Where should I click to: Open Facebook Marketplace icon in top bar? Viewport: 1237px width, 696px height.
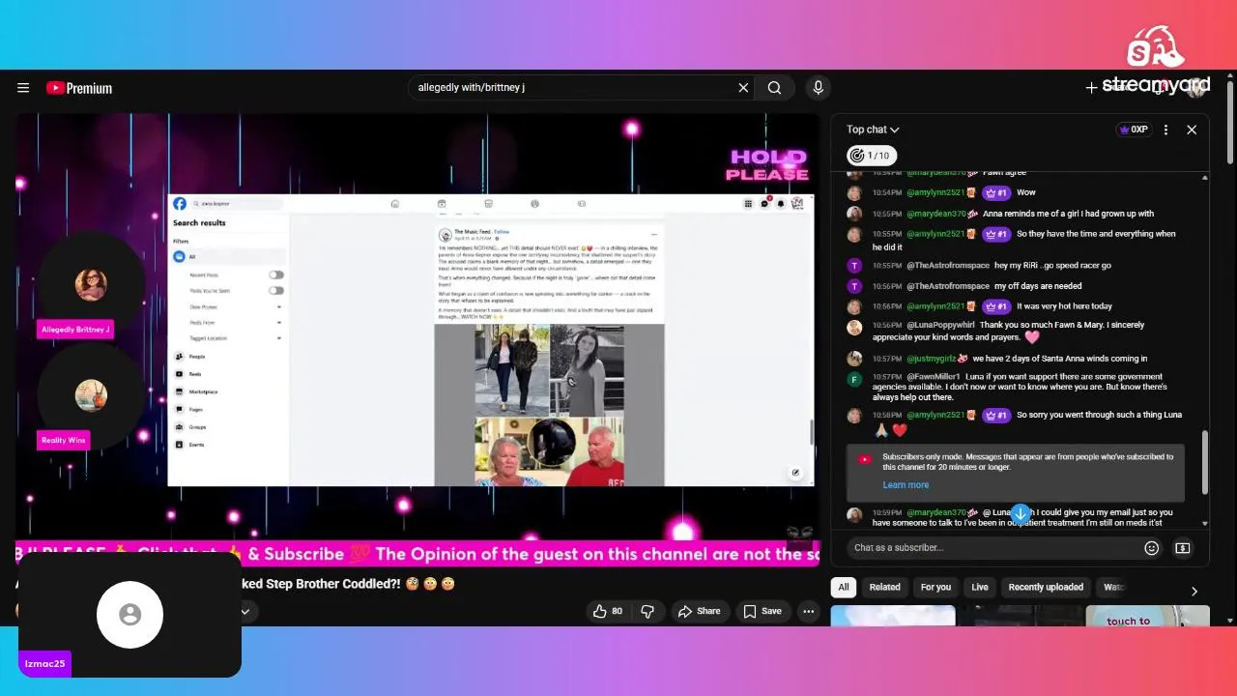[488, 204]
